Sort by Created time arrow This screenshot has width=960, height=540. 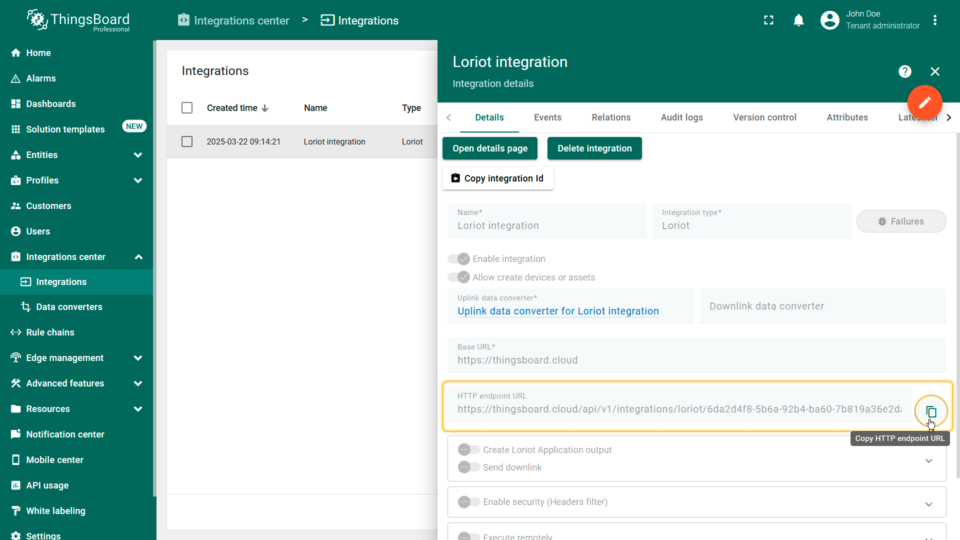(x=265, y=108)
